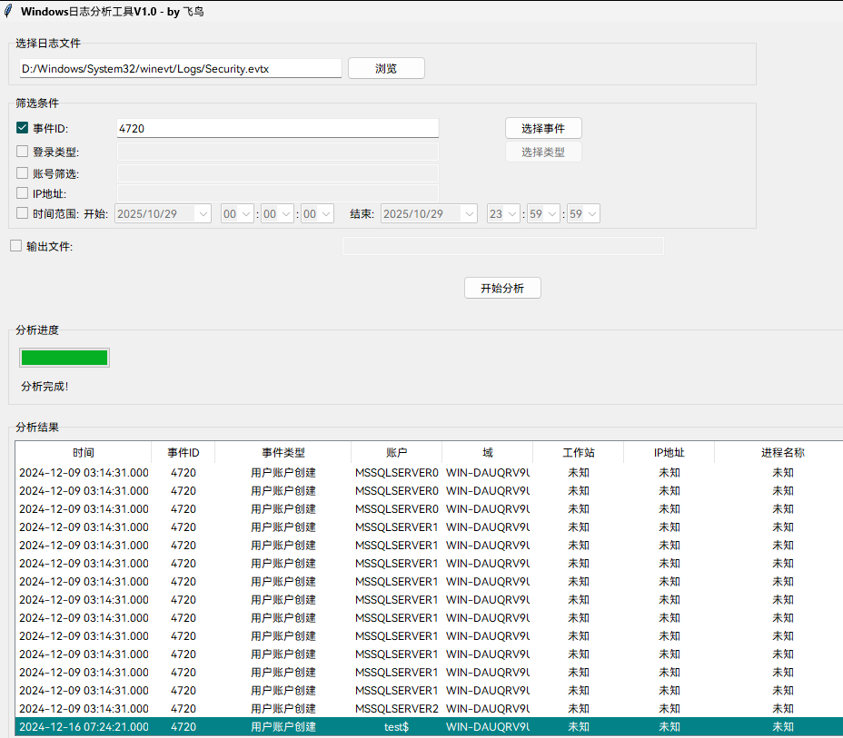
Task: Focus the 事件ID input containing 4720
Action: click(277, 128)
